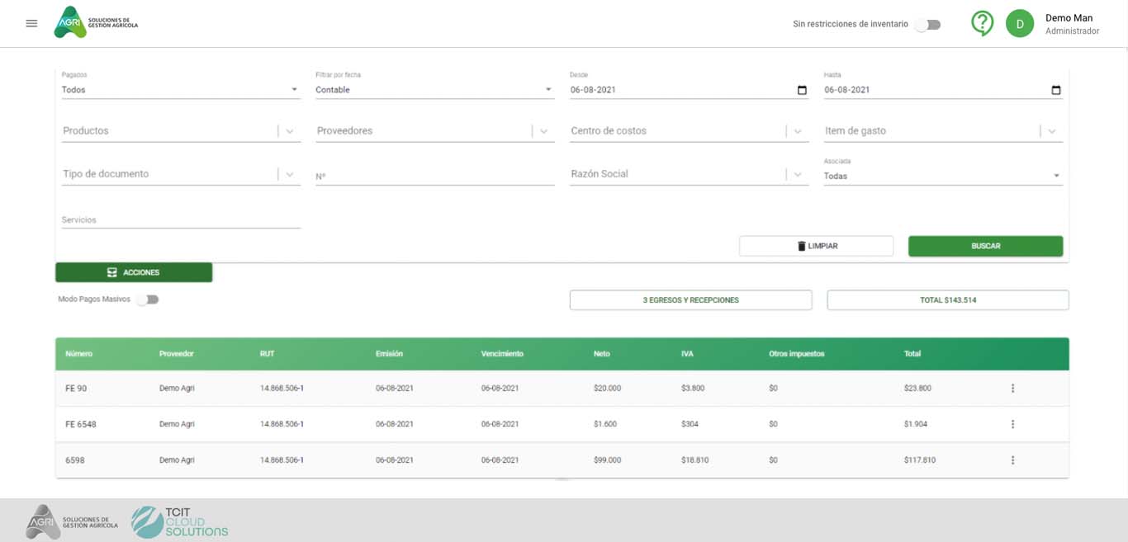1128x542 pixels.
Task: Open the three-dot menu for FE 6548
Action: coord(1012,424)
